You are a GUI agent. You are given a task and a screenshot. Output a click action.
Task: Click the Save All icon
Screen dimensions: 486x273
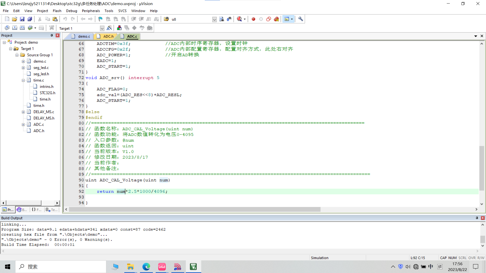pyautogui.click(x=30, y=19)
